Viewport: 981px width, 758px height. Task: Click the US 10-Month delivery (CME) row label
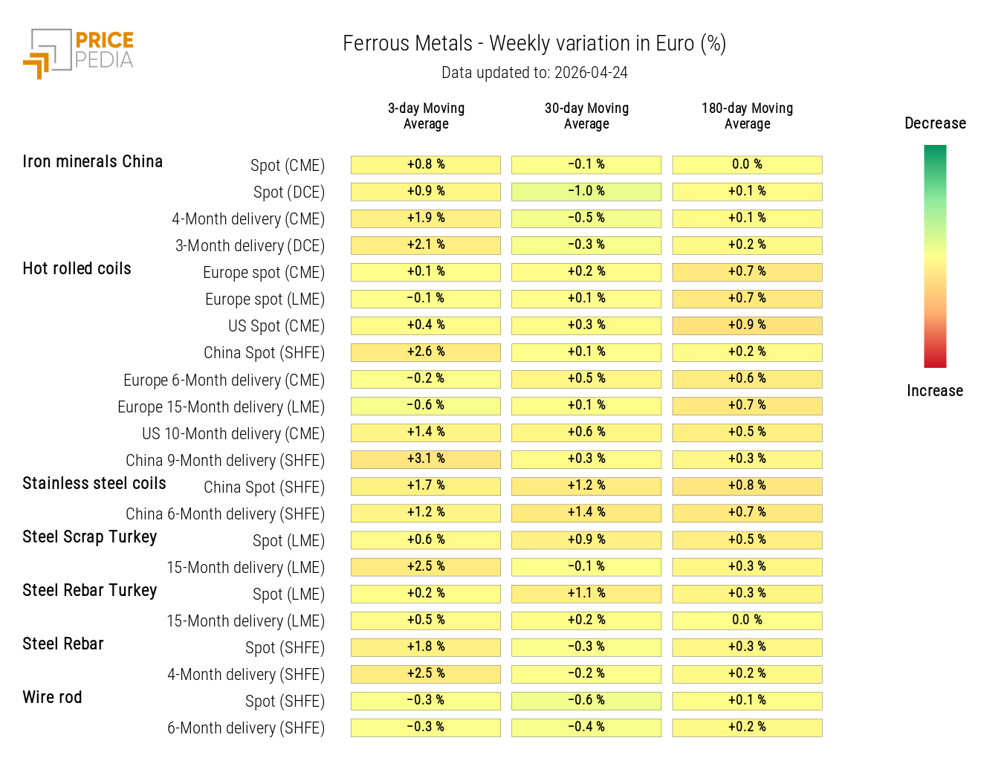tap(233, 434)
